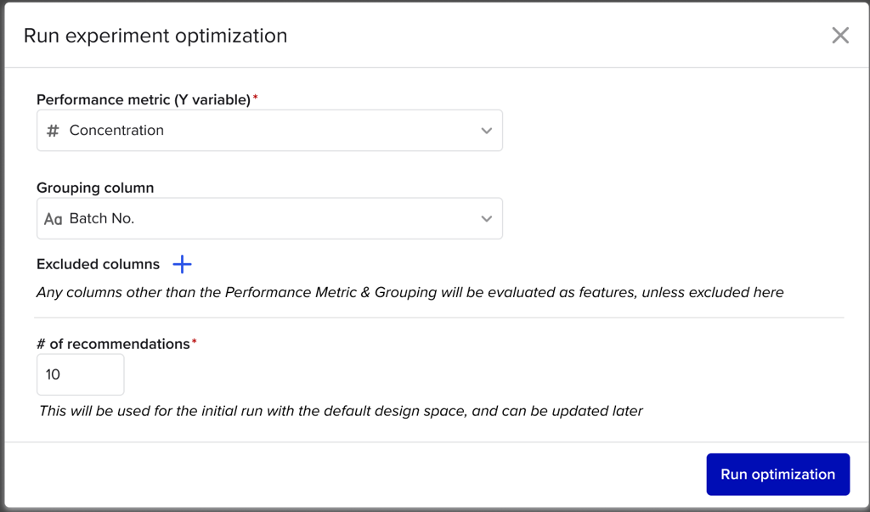Change the Performance metric selection
The image size is (870, 512).
click(269, 130)
